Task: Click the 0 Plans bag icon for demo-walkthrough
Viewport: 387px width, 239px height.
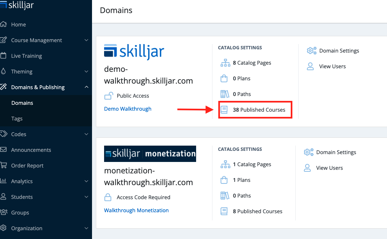Action: pos(224,78)
